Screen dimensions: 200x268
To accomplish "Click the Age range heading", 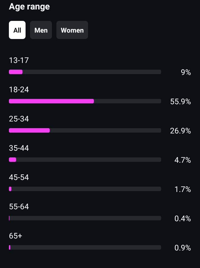I will point(29,7).
